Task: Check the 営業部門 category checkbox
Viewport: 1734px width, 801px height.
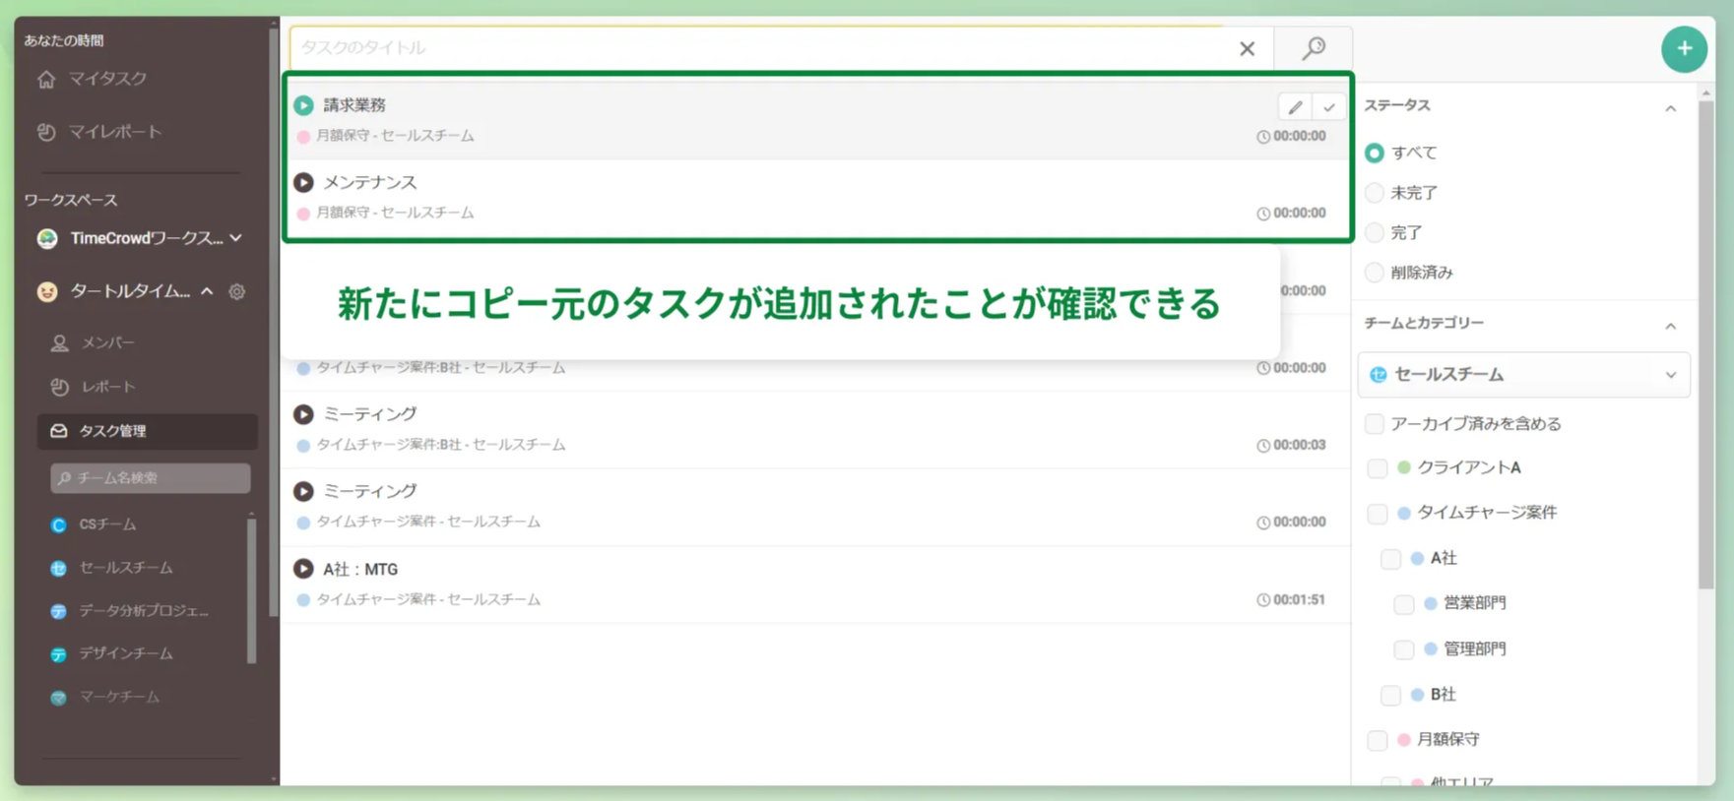Action: point(1404,603)
